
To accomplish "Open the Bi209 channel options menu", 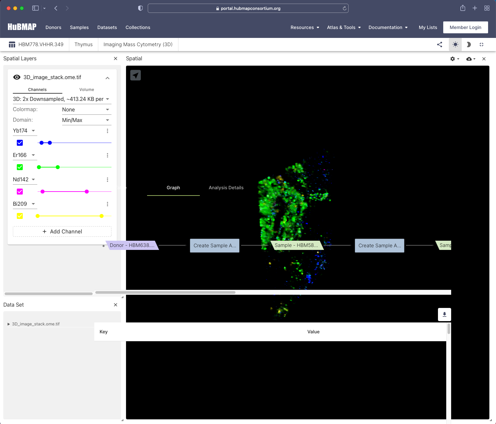I will tap(108, 204).
